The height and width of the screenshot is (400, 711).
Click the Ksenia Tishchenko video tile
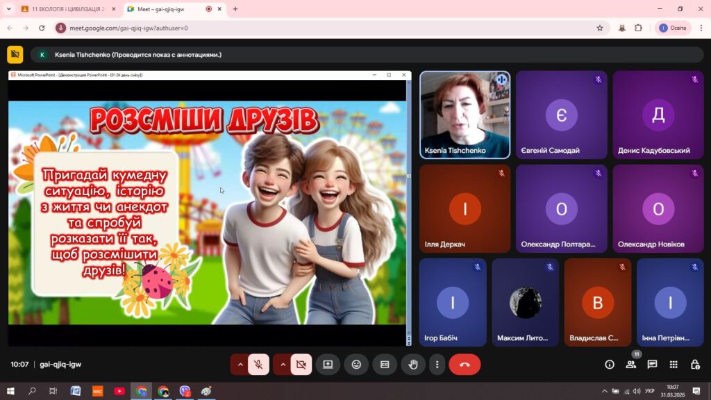[465, 115]
